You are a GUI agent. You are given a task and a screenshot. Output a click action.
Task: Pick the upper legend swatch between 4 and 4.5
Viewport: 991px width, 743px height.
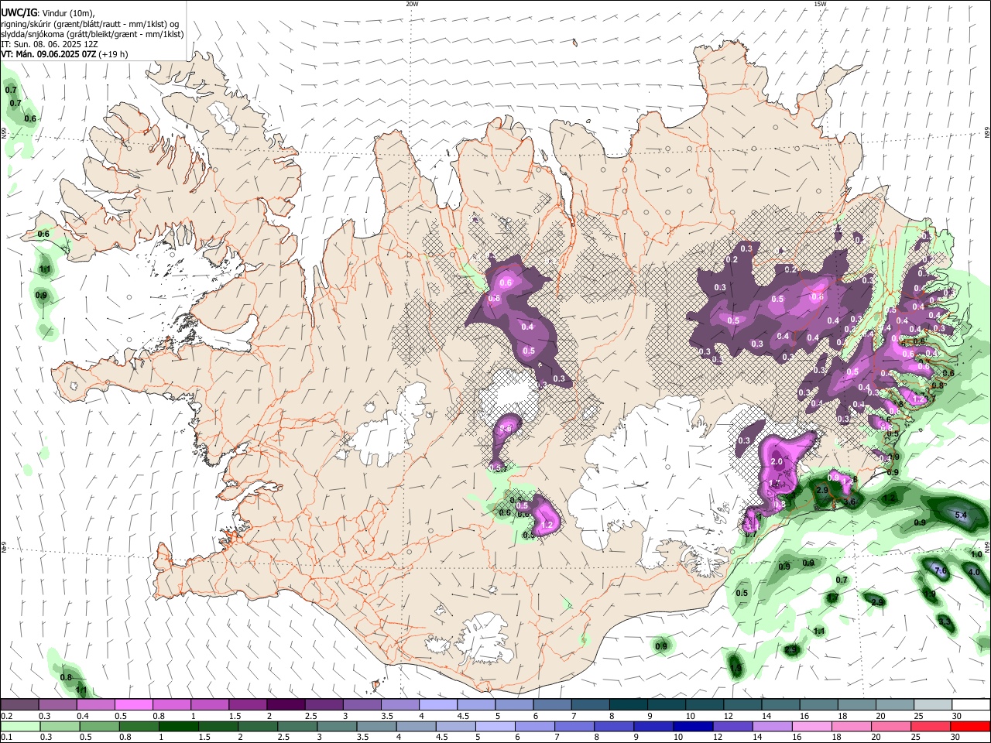coord(438,705)
